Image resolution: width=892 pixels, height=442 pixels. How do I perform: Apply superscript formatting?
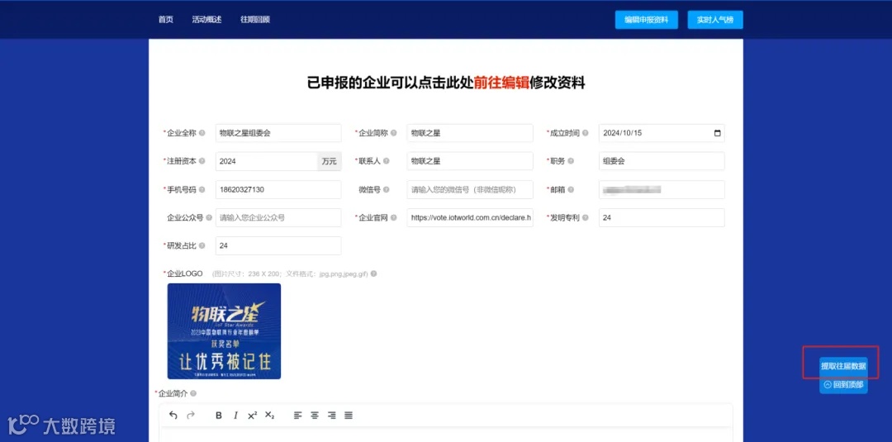253,416
